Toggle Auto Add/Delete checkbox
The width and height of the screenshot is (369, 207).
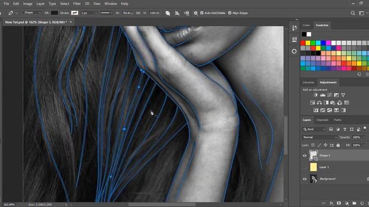coord(202,13)
